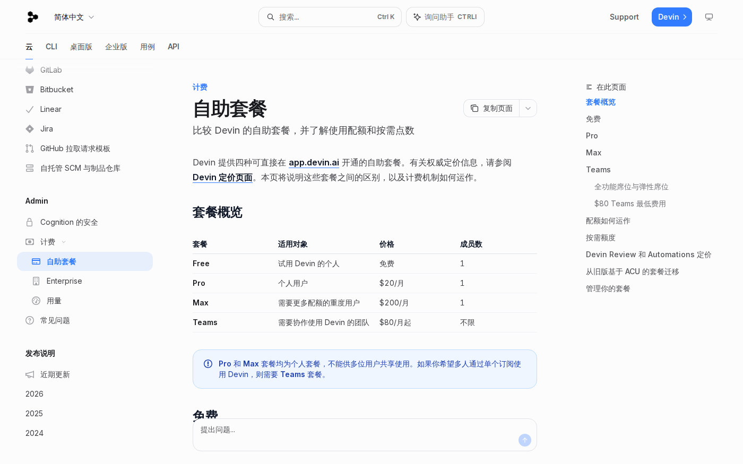The height and width of the screenshot is (464, 743).
Task: Click the copy icon in 复制页面
Action: tap(474, 108)
